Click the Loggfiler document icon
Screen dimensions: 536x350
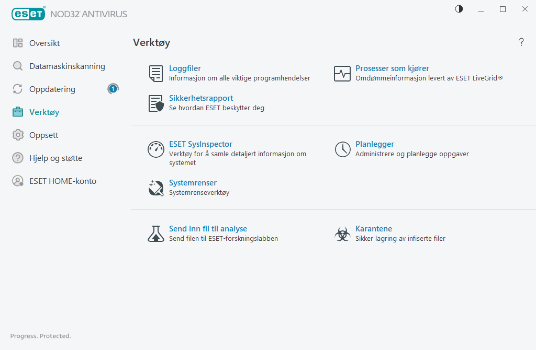(155, 74)
